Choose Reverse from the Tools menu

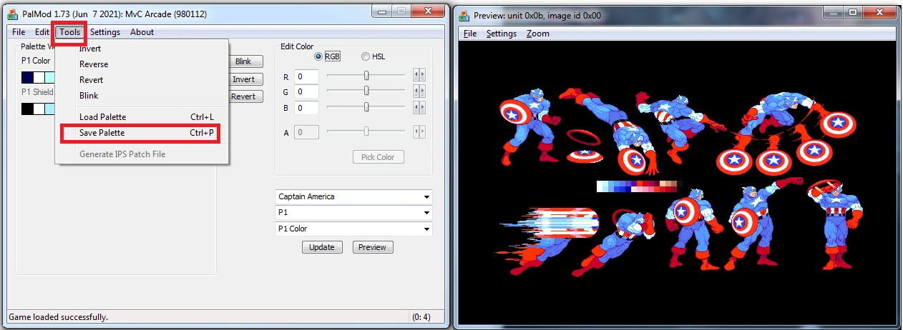[142, 64]
